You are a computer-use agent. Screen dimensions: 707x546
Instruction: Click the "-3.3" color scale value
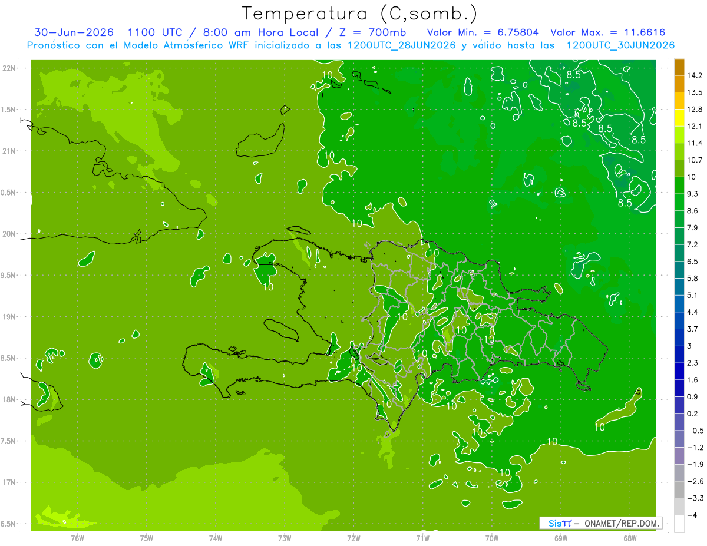pyautogui.click(x=695, y=498)
